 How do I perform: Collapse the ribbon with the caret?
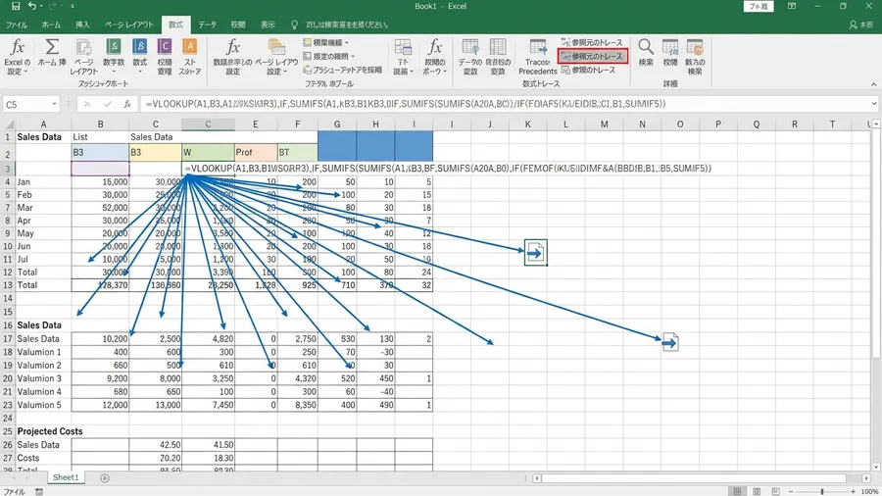coord(873,84)
